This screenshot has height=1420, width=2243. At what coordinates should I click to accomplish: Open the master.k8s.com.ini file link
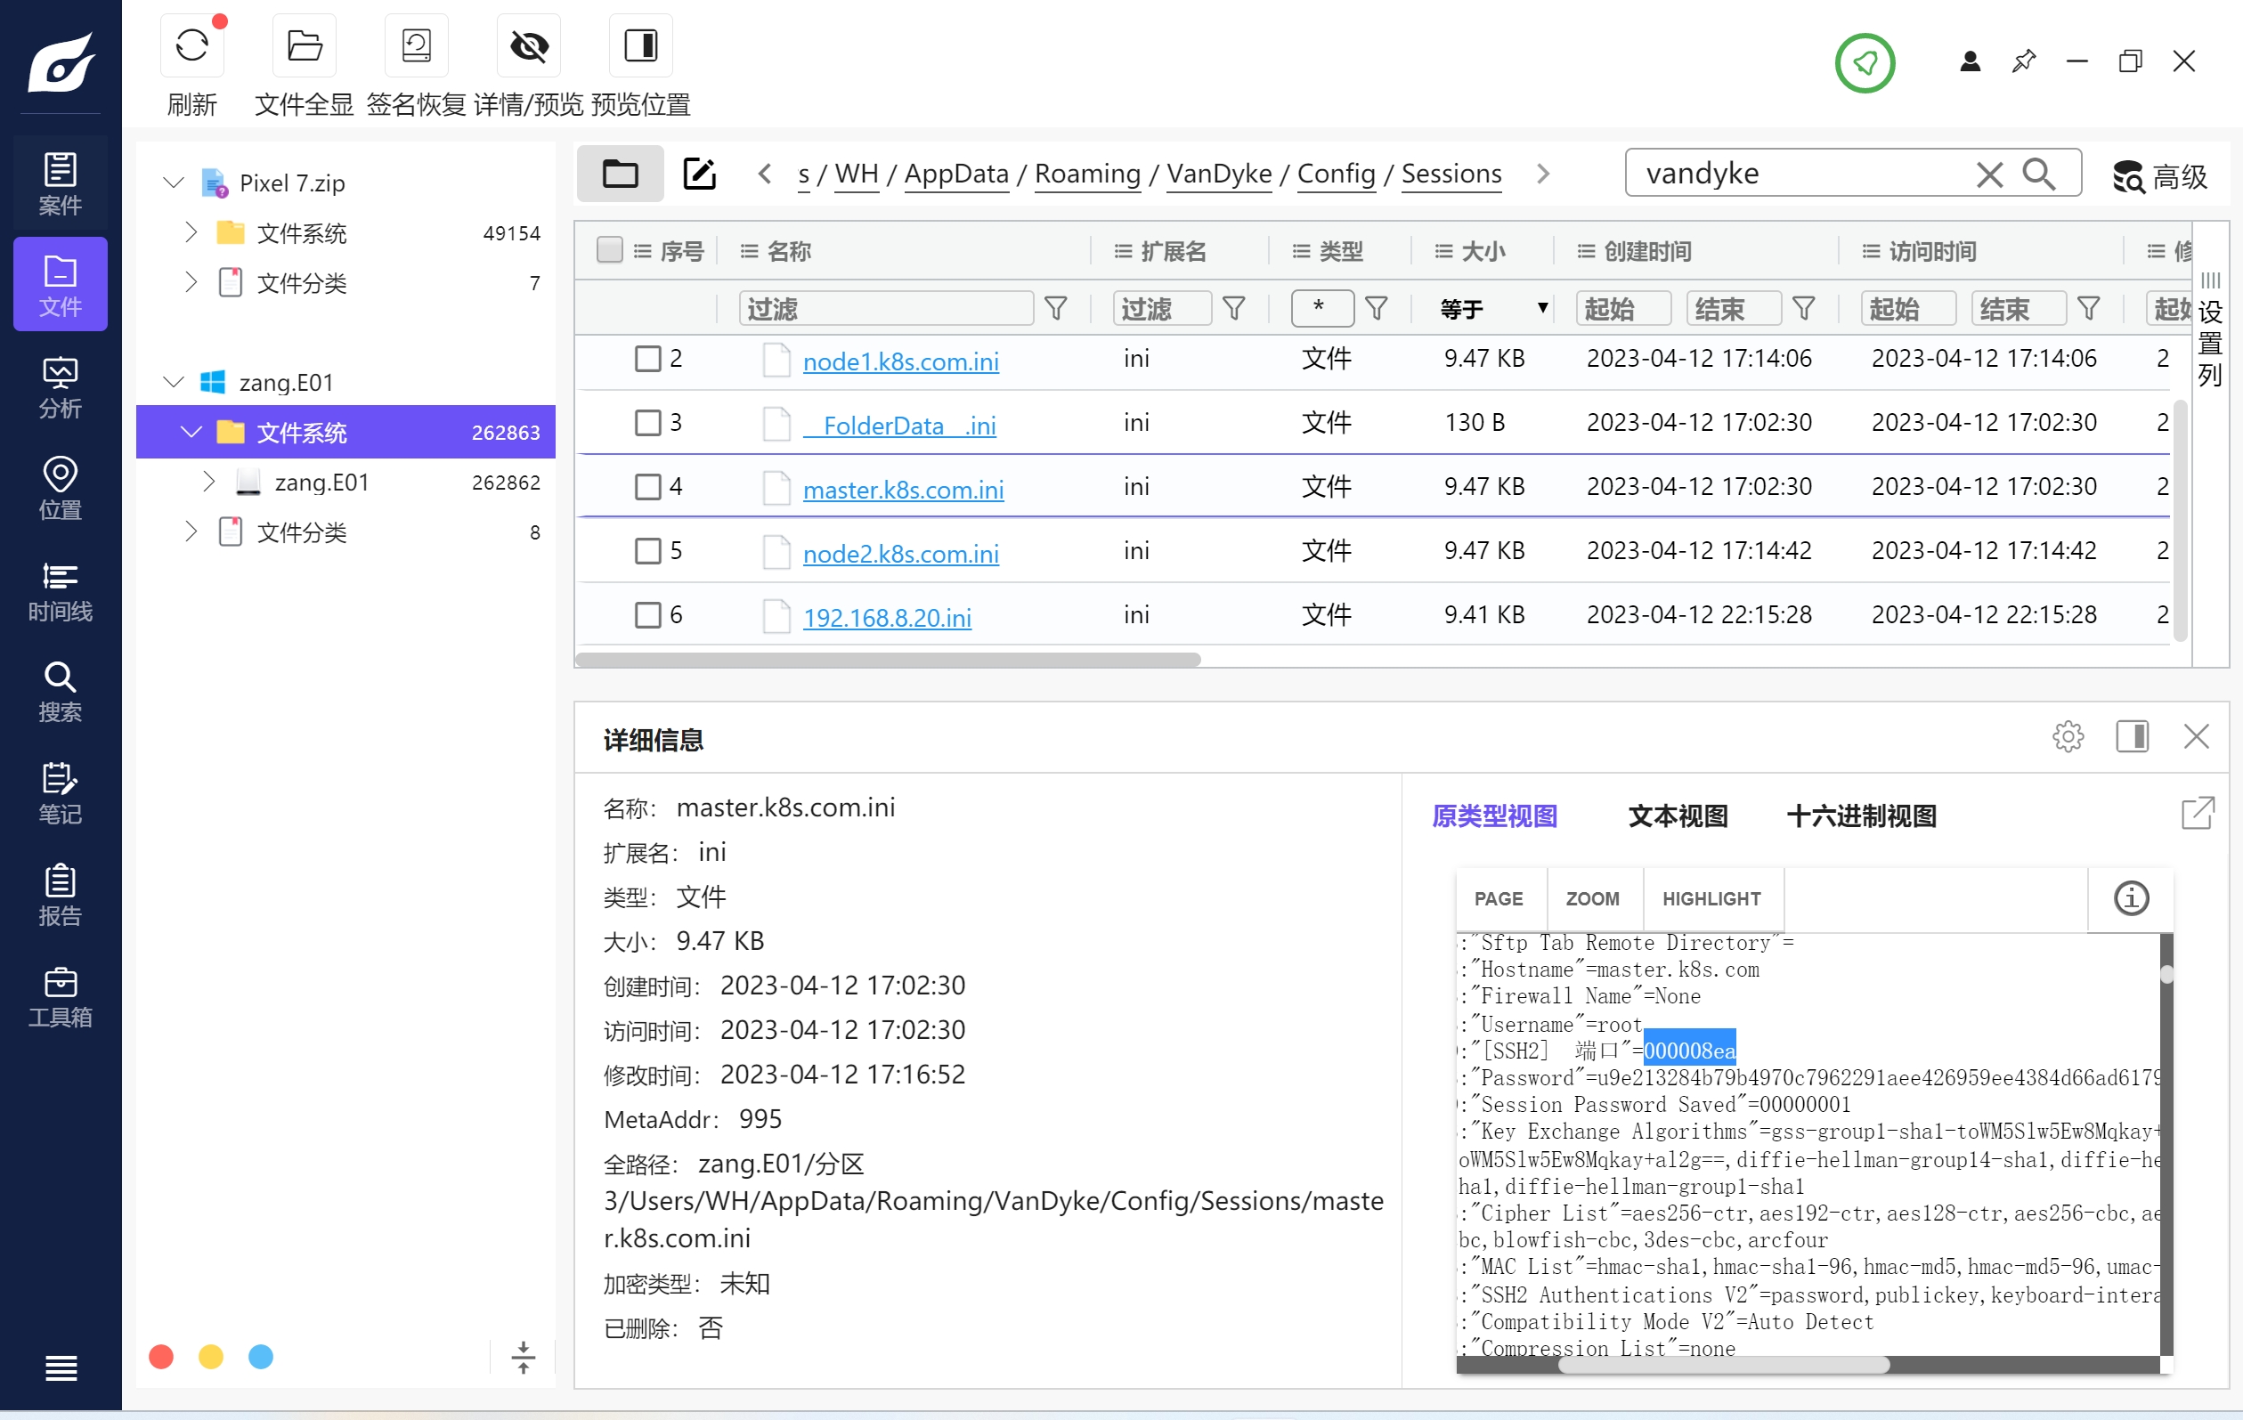(903, 490)
